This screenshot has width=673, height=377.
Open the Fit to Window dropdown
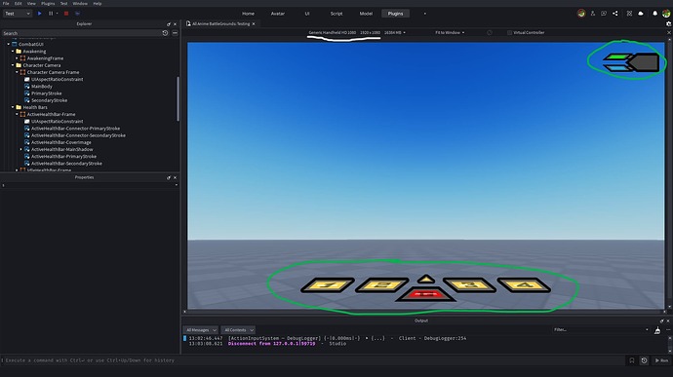click(450, 32)
